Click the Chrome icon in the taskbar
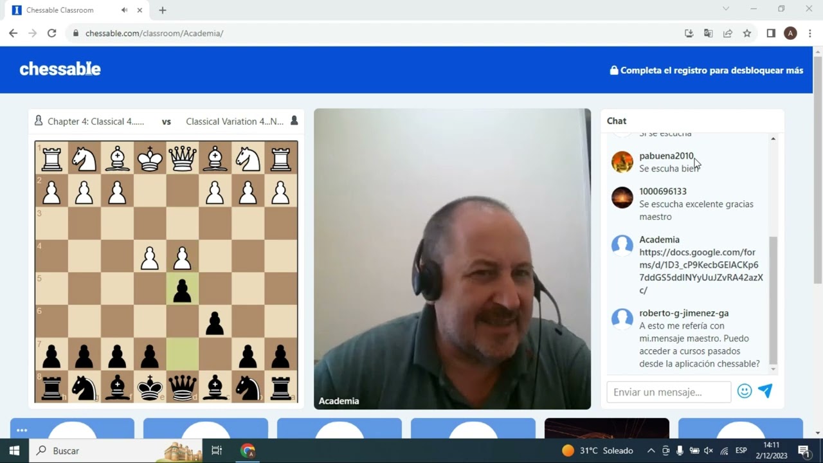This screenshot has height=463, width=823. (248, 451)
